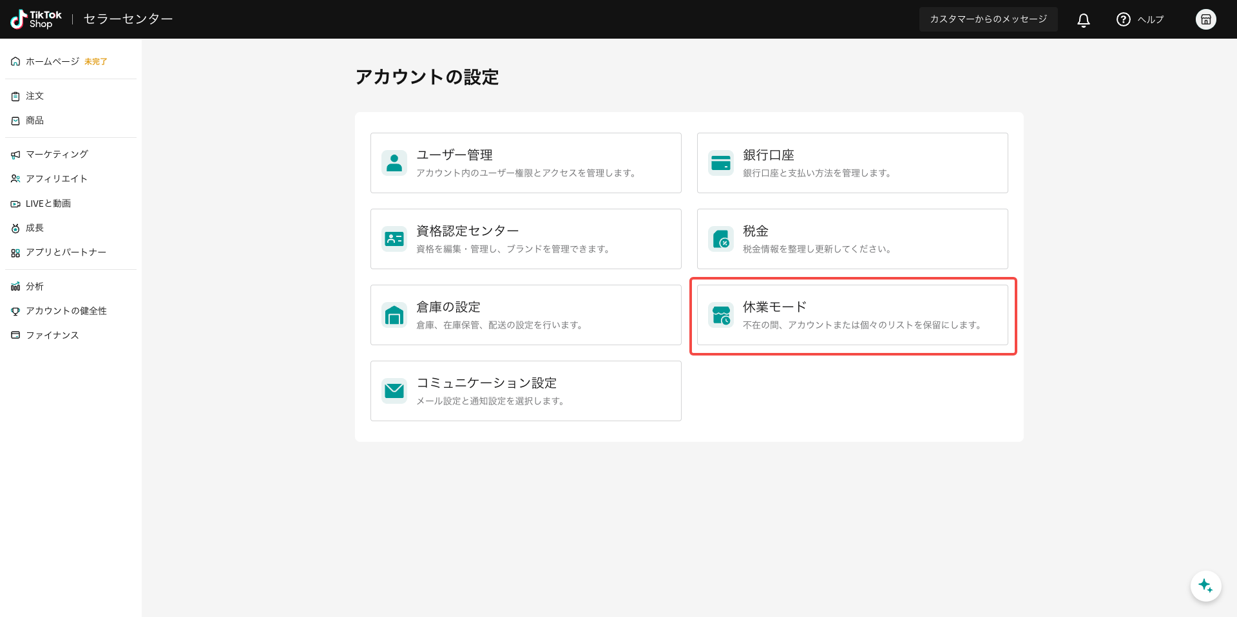
Task: Click the 税金 document icon
Action: tap(721, 239)
